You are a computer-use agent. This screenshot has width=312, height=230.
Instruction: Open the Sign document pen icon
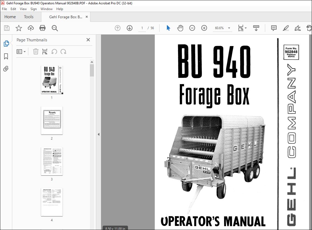pos(298,28)
